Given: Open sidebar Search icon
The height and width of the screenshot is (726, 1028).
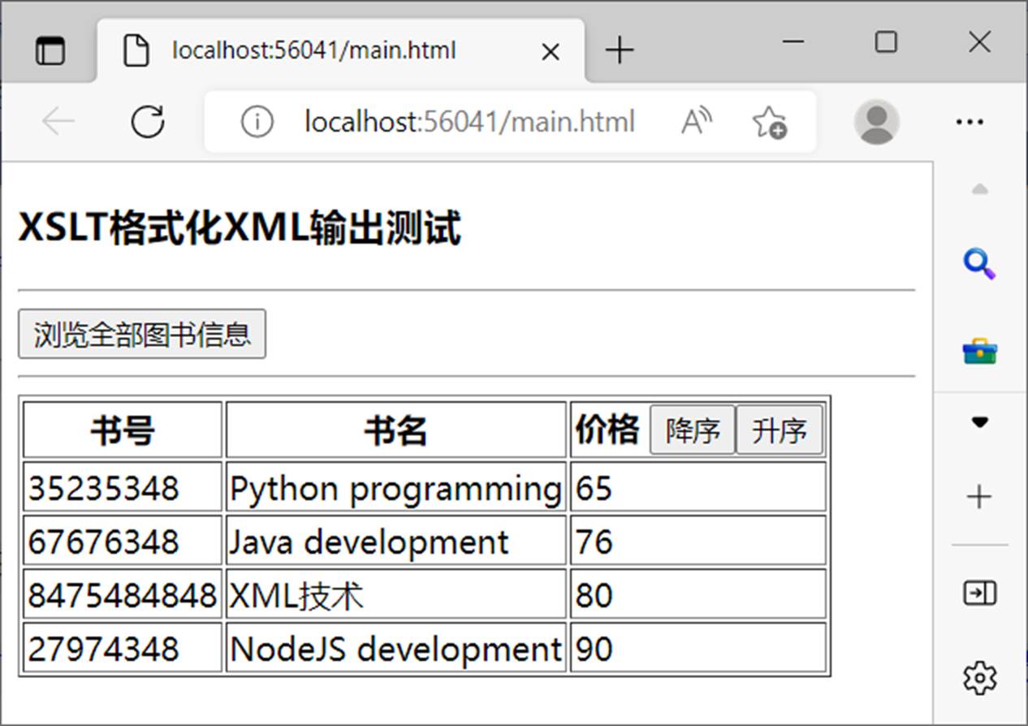Looking at the screenshot, I should [979, 265].
